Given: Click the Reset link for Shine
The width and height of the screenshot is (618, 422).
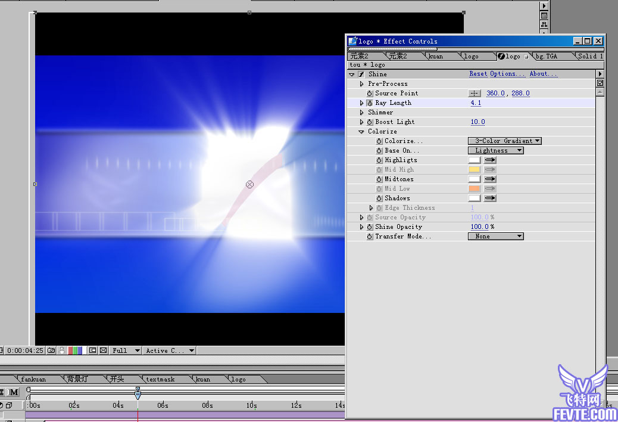Looking at the screenshot, I should [x=478, y=74].
